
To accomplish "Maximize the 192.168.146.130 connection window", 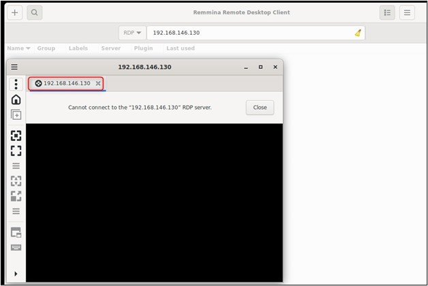I will pos(260,67).
